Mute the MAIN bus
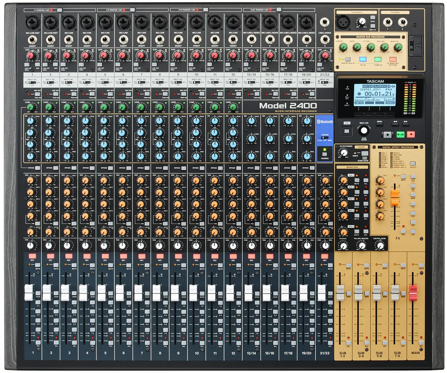Viewport: 447px width, 373px height. (421, 265)
